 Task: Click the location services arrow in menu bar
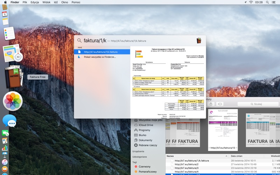point(246,2)
